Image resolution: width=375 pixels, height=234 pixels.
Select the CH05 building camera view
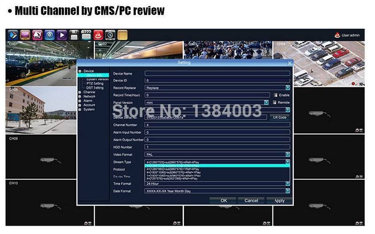(x=41, y=110)
